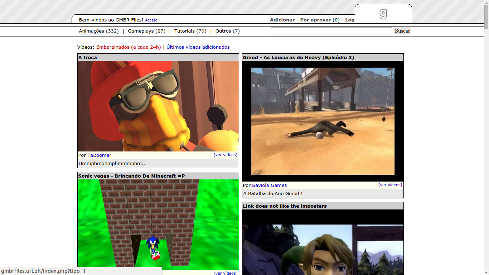
Task: Open the Log link
Action: (350, 20)
